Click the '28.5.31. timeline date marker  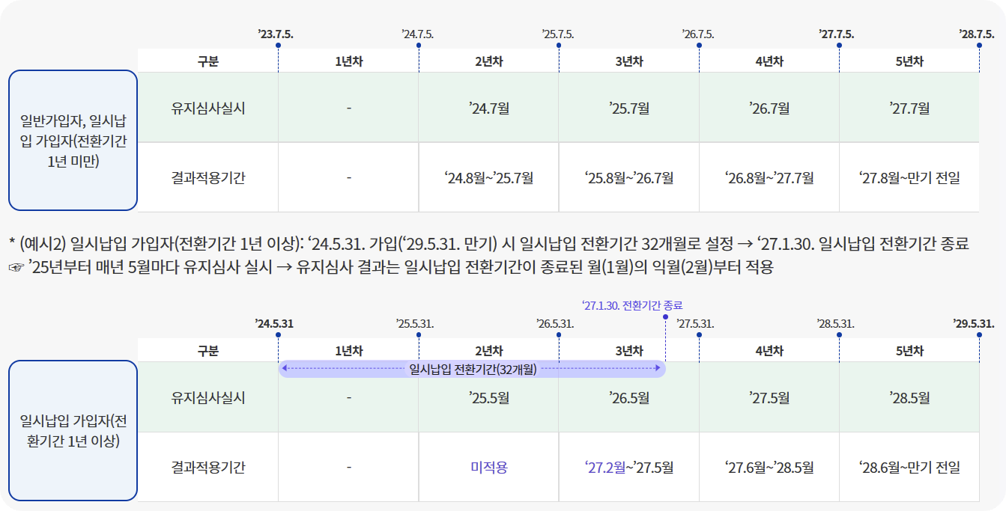pyautogui.click(x=835, y=324)
